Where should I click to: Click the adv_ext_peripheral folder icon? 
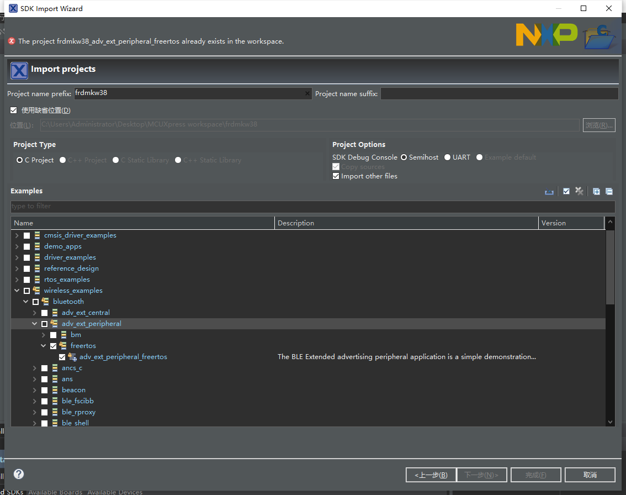[54, 324]
